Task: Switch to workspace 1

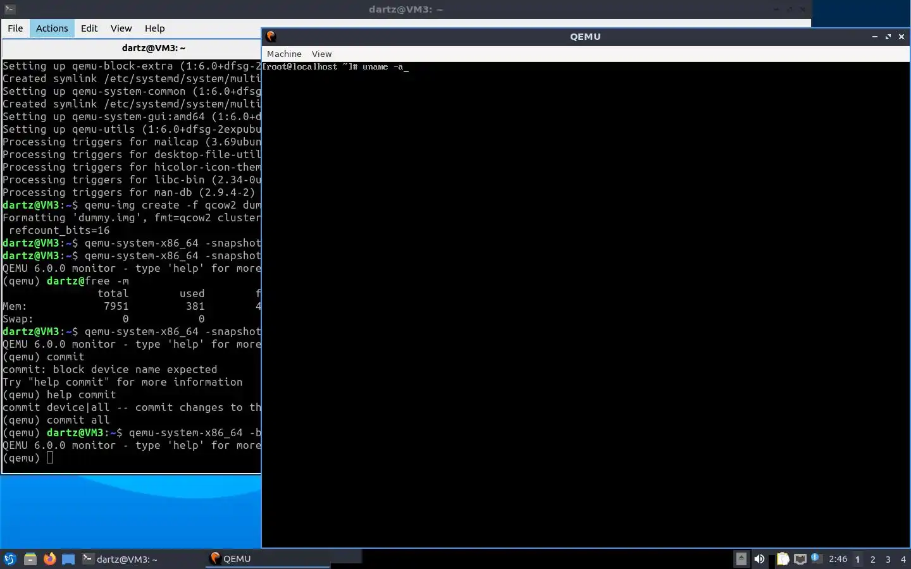Action: [857, 560]
